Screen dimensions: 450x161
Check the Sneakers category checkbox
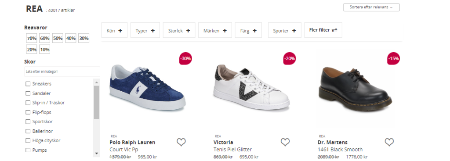click(x=28, y=84)
